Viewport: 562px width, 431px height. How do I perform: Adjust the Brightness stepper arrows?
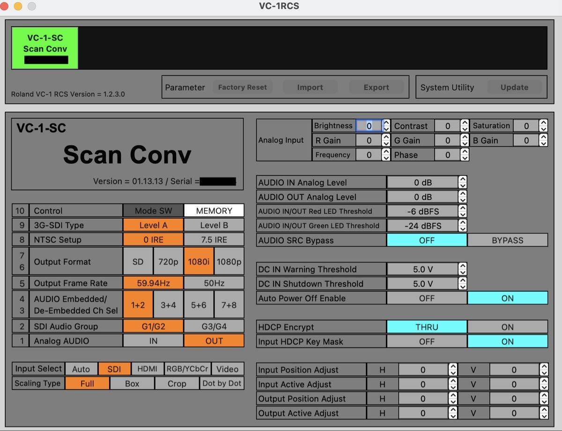386,126
